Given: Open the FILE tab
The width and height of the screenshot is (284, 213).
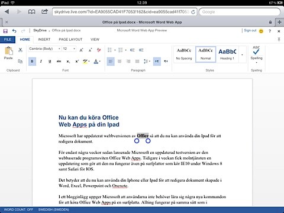Looking at the screenshot, I should pos(8,40).
